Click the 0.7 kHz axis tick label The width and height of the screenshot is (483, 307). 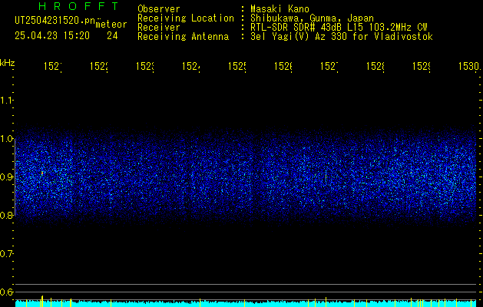pos(7,253)
